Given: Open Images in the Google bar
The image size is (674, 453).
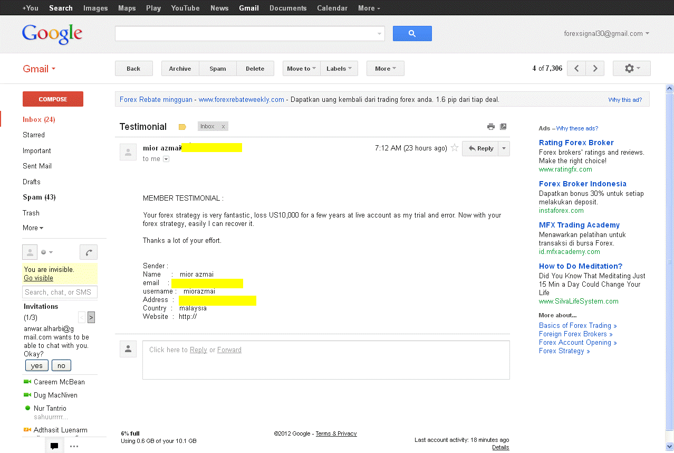Looking at the screenshot, I should point(95,8).
